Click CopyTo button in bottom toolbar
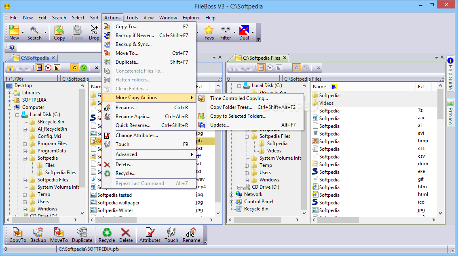The height and width of the screenshot is (256, 458). [17, 235]
